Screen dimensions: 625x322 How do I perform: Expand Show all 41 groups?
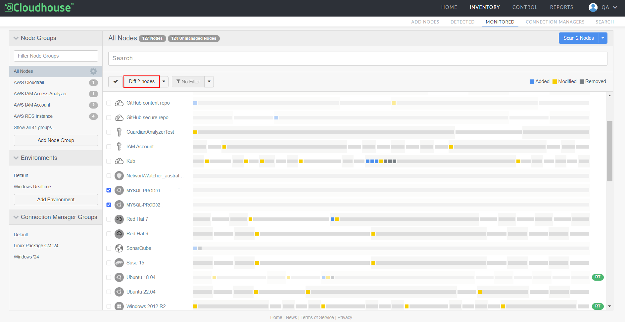[34, 127]
